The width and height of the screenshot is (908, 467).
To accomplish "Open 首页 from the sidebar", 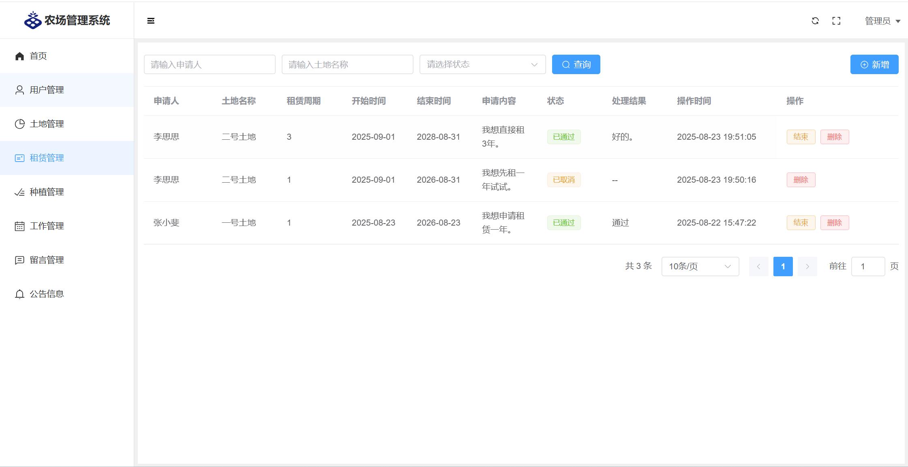I will coord(38,56).
